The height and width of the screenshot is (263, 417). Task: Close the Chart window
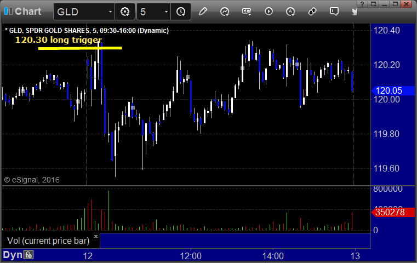click(x=407, y=4)
